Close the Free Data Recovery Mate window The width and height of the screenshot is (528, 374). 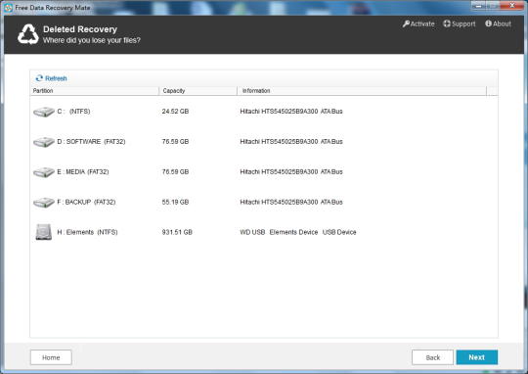511,5
